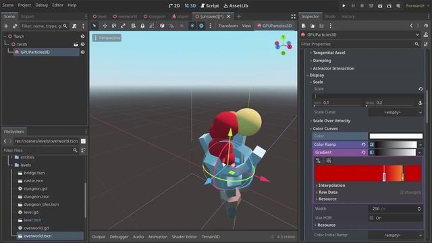Switch to 2D workspace
Screen dimensions: 432x243
point(174,5)
